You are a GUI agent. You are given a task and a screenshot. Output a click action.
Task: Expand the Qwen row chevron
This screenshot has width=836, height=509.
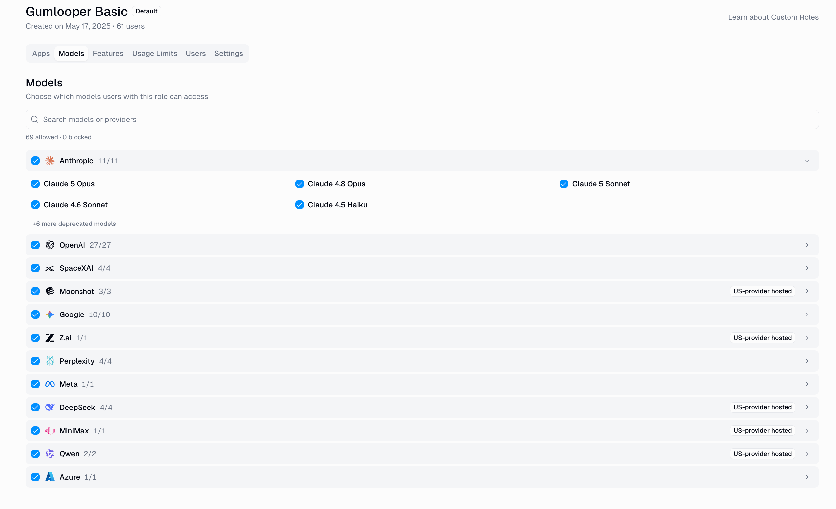(x=807, y=454)
